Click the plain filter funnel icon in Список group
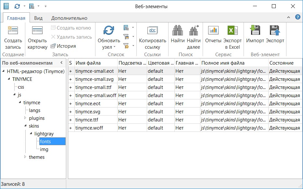303x189 pixels. pos(126,36)
